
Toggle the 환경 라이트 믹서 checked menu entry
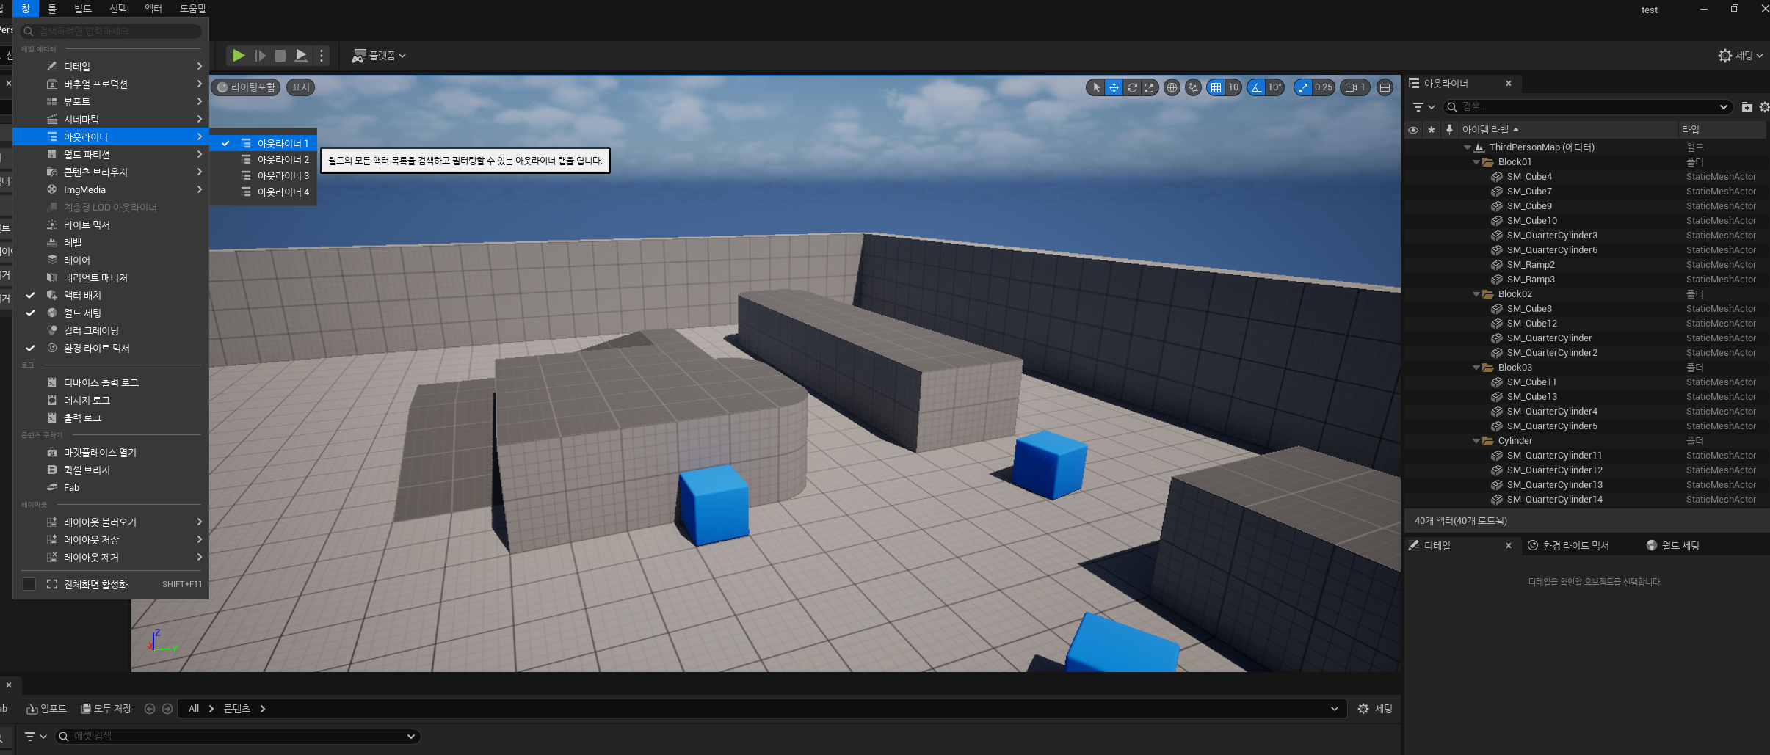point(111,349)
